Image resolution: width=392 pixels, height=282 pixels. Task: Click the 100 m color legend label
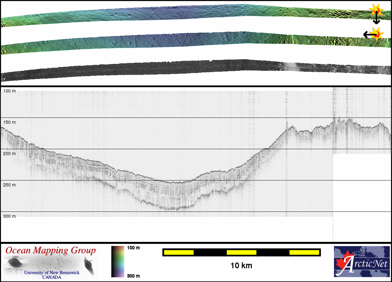coord(133,248)
